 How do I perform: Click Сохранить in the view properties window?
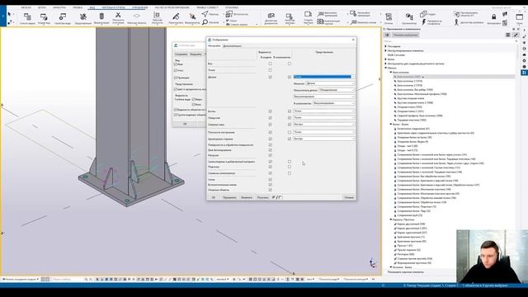tap(181, 54)
